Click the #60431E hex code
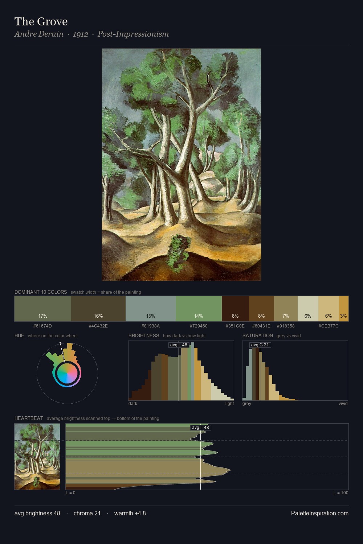The height and width of the screenshot is (544, 363). pos(261,326)
